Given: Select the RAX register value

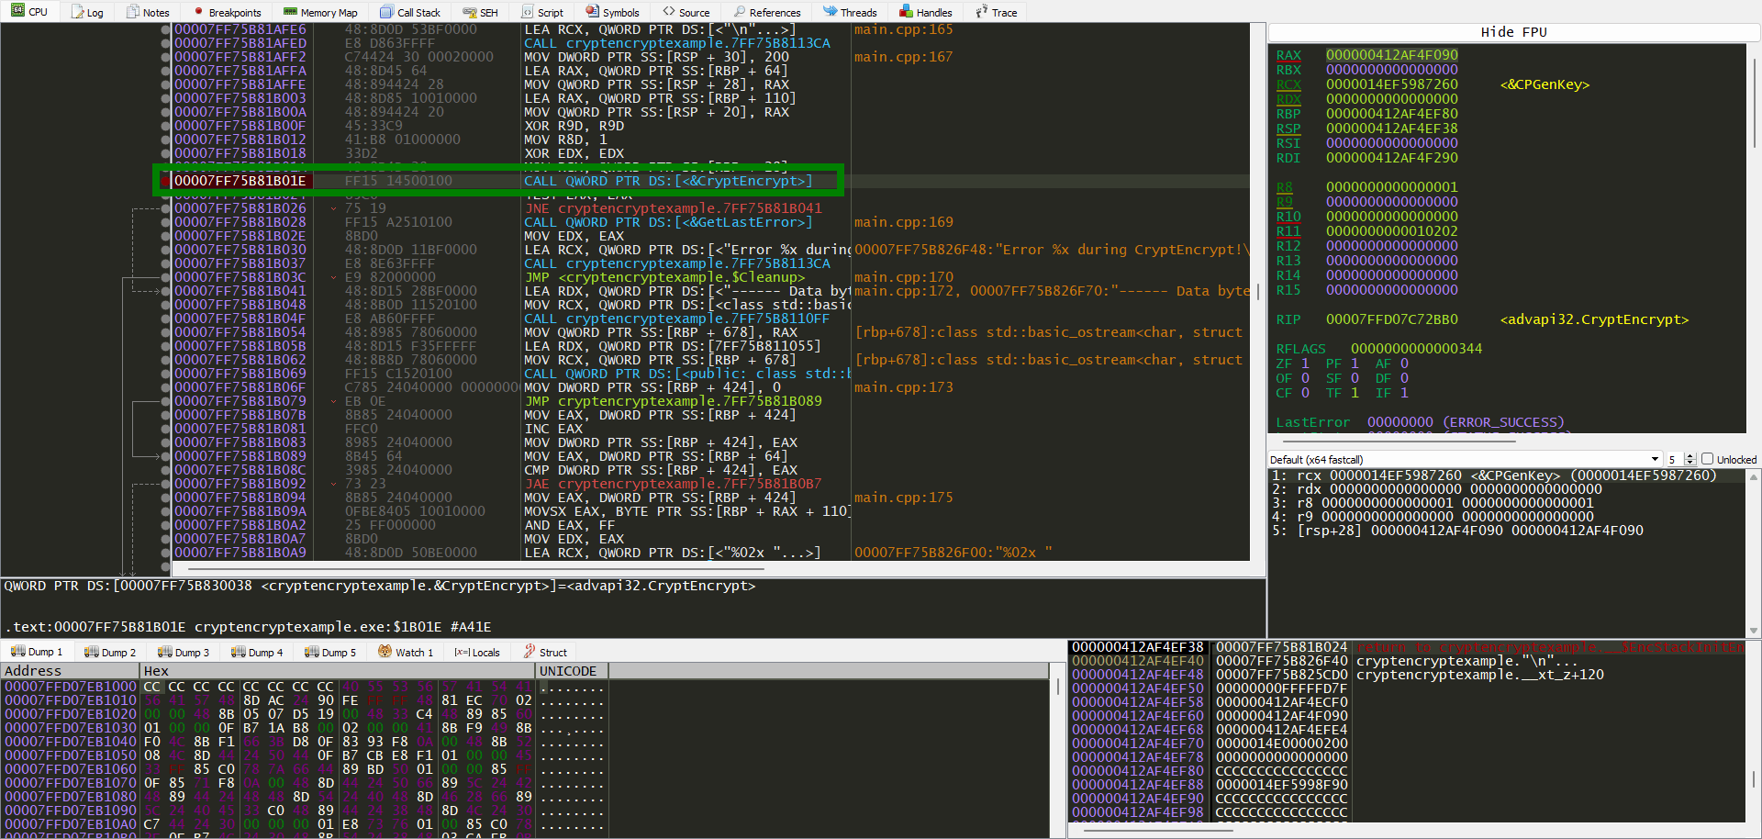Looking at the screenshot, I should click(1391, 55).
